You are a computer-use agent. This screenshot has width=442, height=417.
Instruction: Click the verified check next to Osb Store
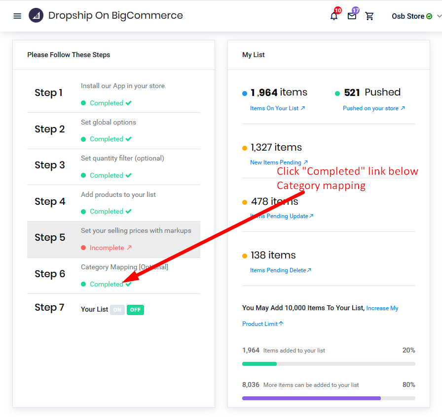429,16
